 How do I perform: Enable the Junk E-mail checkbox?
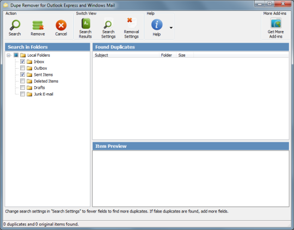coord(22,94)
